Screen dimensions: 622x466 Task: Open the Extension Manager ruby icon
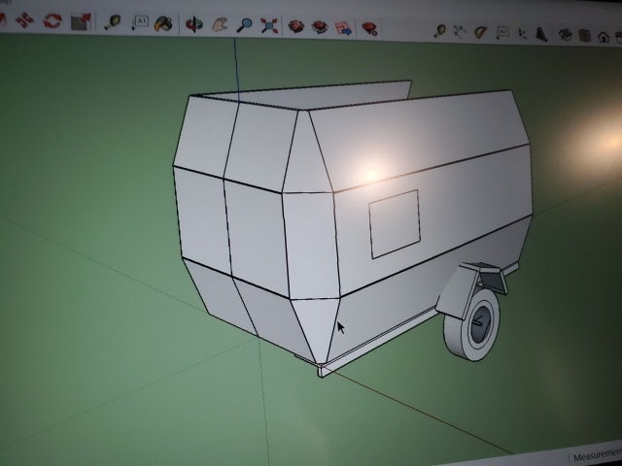(x=369, y=29)
